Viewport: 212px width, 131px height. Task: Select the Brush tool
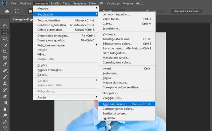coord(5,77)
